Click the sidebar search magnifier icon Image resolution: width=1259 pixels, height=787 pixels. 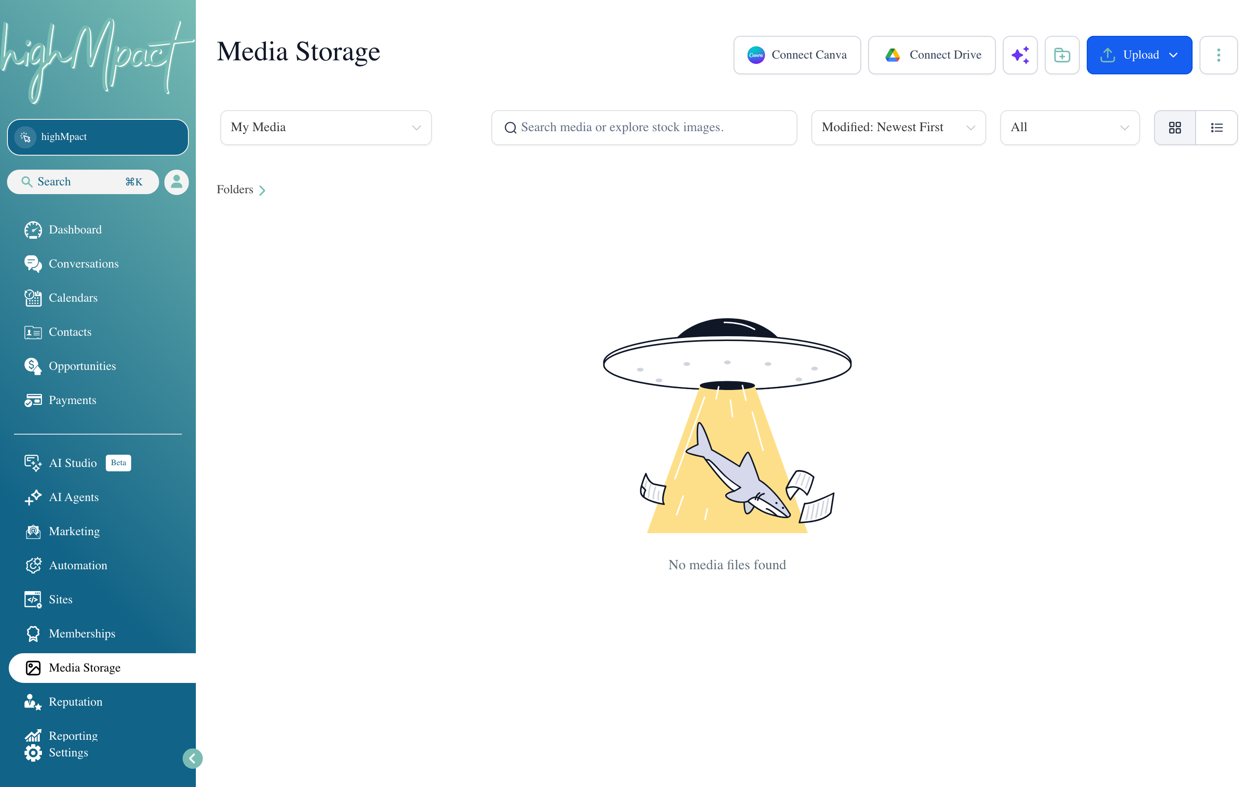pos(27,181)
